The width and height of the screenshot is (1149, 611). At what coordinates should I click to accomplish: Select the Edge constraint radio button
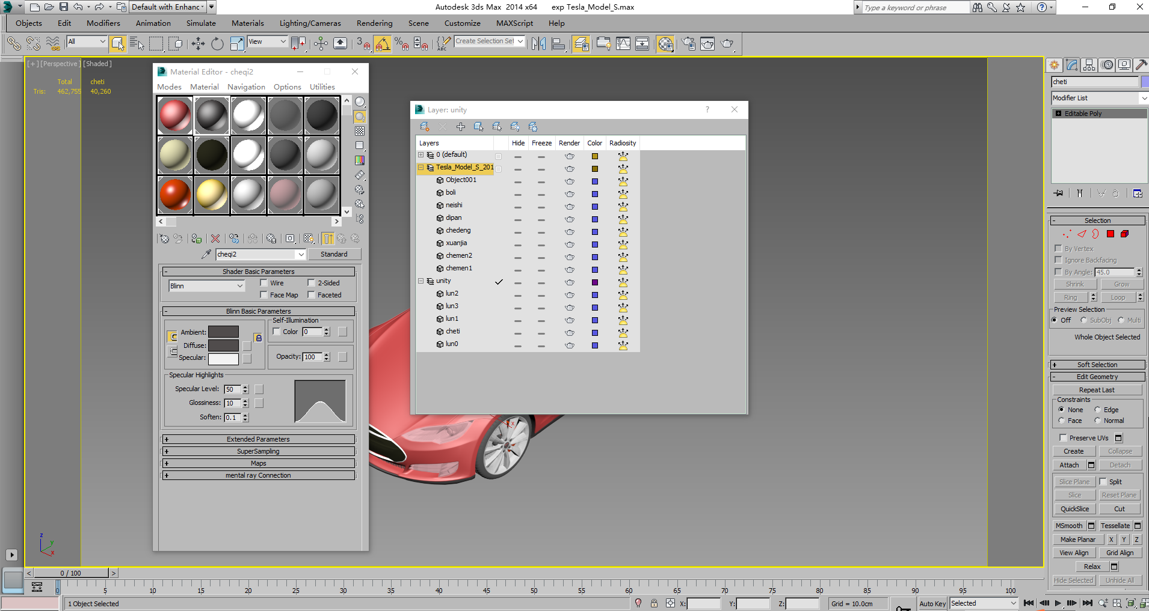tap(1097, 410)
